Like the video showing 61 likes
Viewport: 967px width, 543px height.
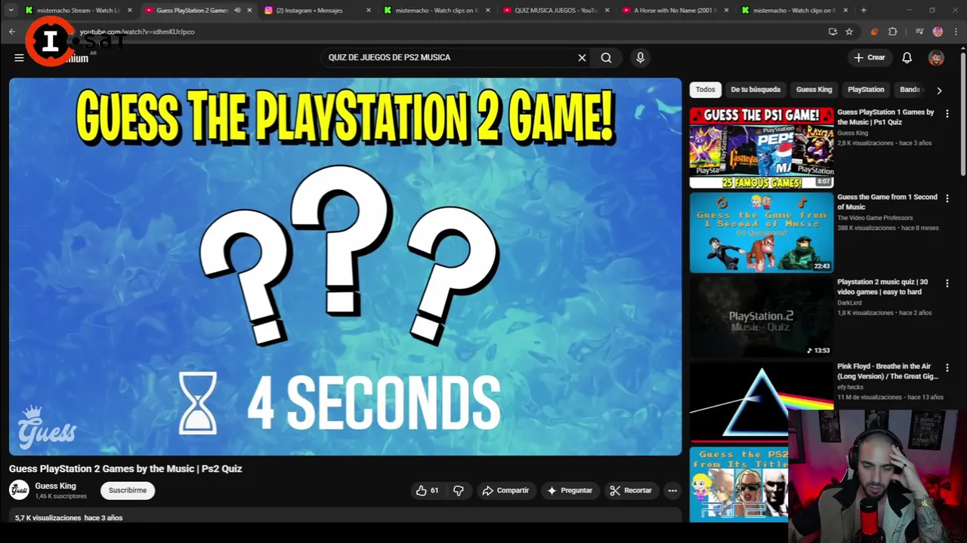(x=427, y=490)
